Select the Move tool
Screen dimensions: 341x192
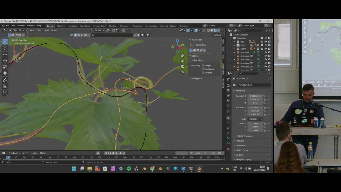click(5, 55)
